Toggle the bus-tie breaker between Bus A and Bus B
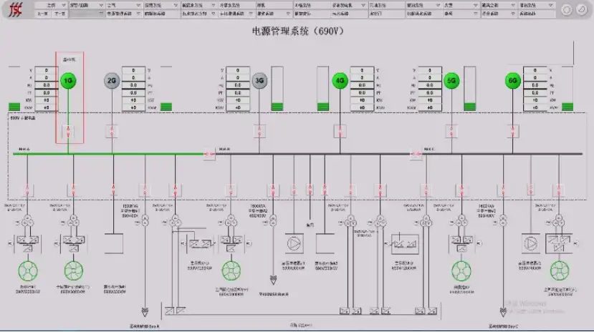The width and height of the screenshot is (594, 332). (209, 153)
